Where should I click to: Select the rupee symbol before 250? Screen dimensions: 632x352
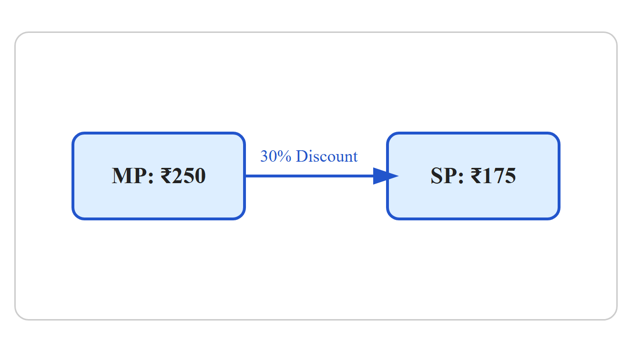point(165,176)
